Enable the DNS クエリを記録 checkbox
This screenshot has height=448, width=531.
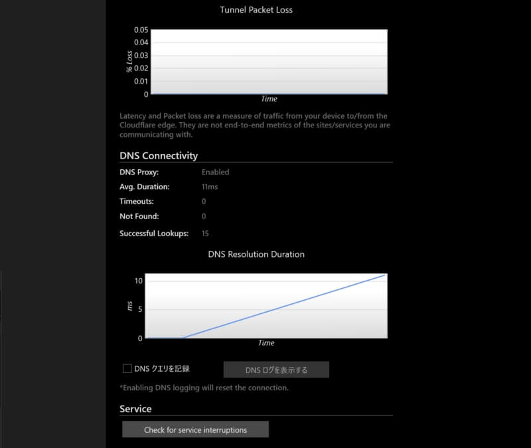click(127, 368)
